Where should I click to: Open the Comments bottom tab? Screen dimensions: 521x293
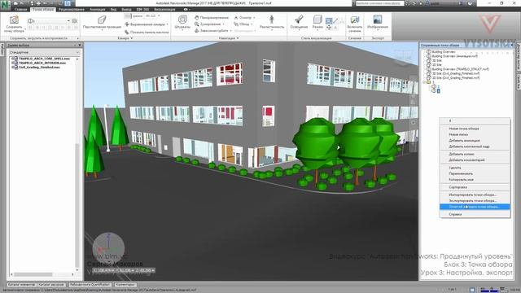coord(125,285)
